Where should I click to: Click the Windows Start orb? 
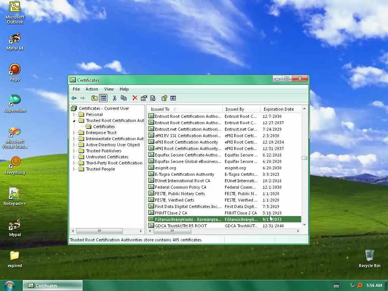point(9,286)
